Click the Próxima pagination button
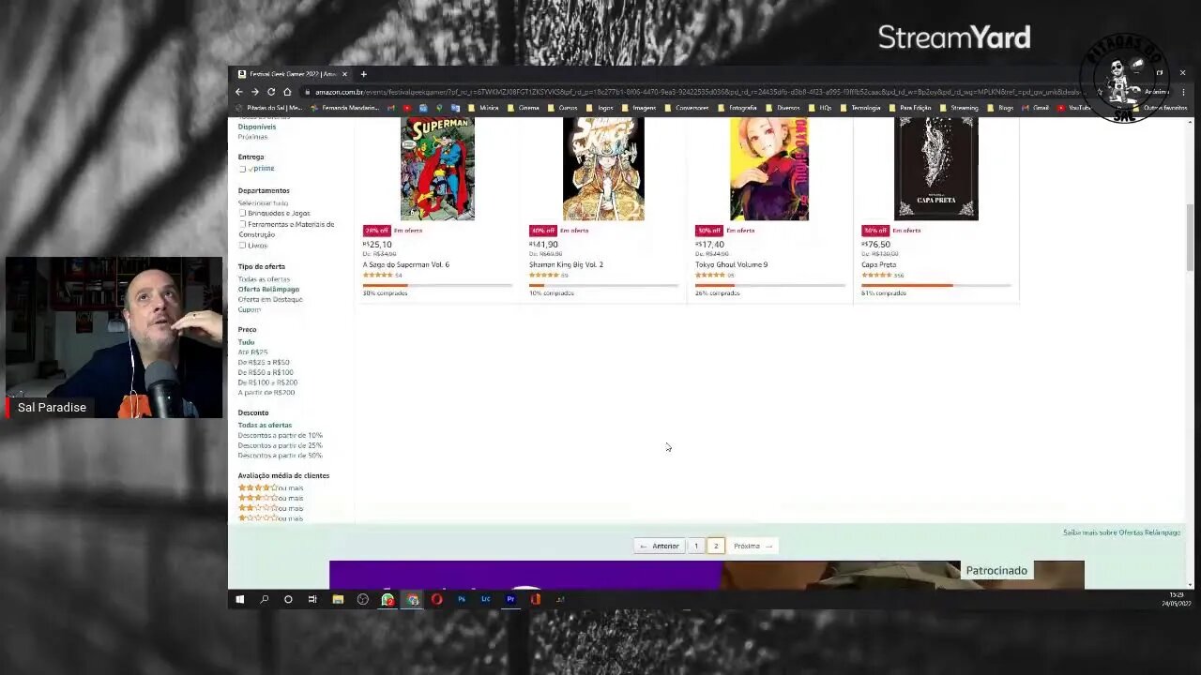Screen dimensions: 1201x675 point(753,546)
